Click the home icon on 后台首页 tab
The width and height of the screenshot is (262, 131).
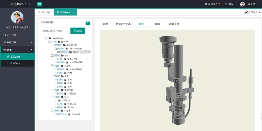click(39, 12)
